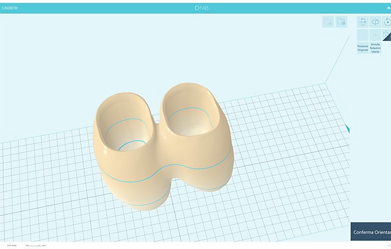Confirm orientation with Conferma Orientamento button

[371, 232]
